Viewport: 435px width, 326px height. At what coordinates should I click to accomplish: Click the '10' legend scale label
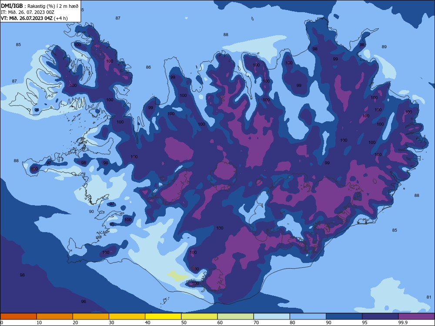39,323
